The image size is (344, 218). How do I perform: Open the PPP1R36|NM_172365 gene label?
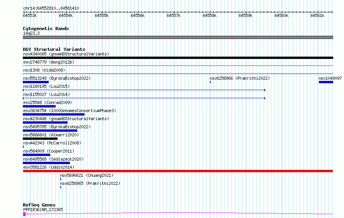click(x=43, y=210)
